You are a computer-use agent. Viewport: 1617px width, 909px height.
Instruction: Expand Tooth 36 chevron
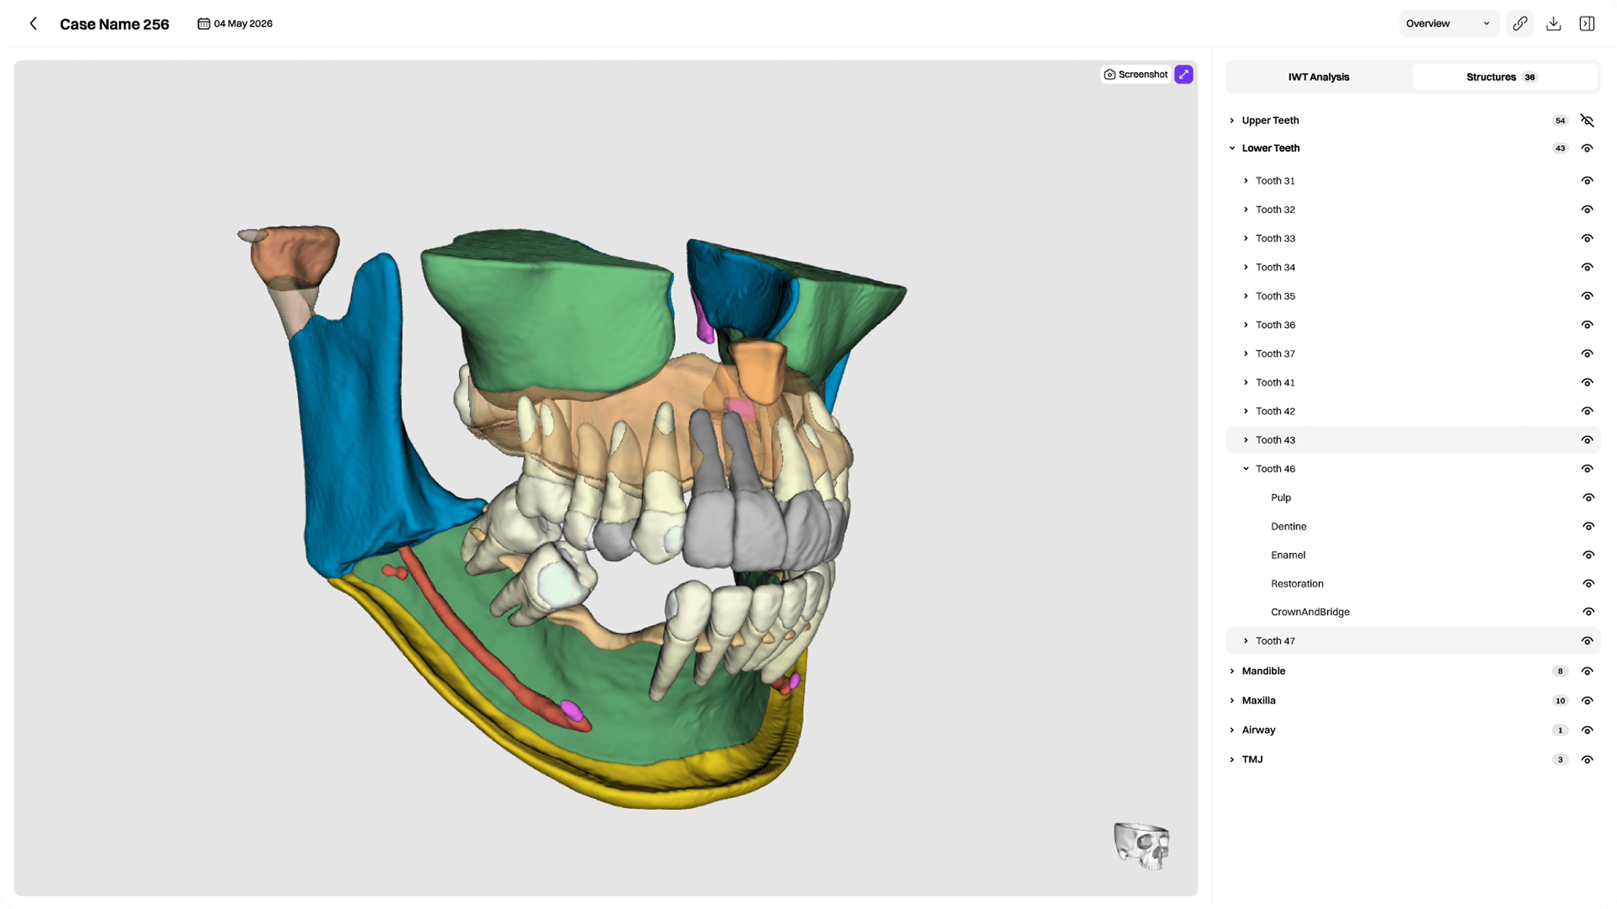coord(1246,325)
